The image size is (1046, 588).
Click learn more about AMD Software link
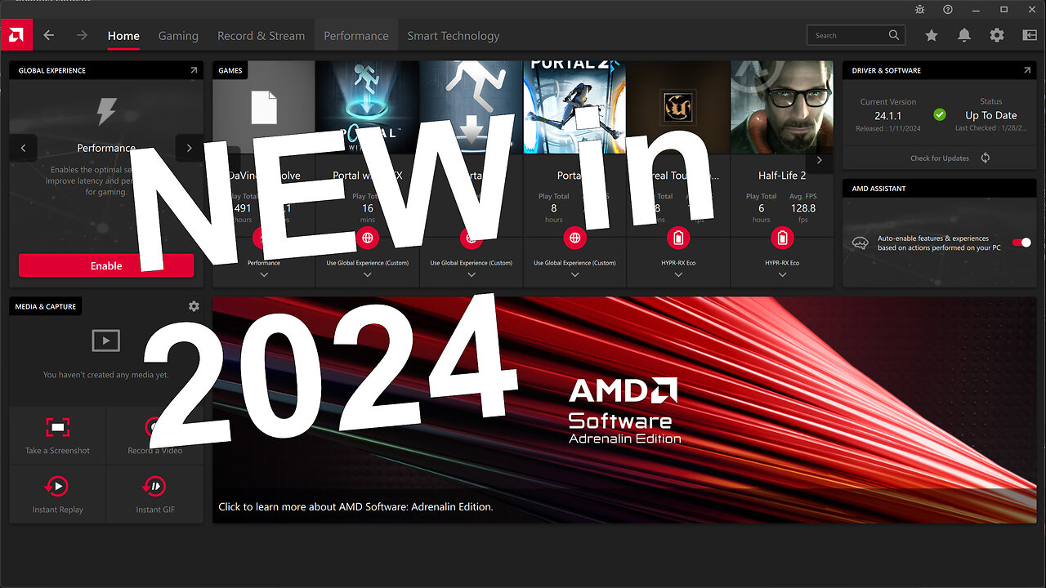coord(355,506)
